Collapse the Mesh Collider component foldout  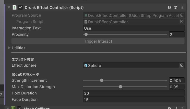8,108
